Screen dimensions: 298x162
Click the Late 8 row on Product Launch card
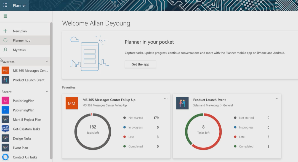point(252,137)
